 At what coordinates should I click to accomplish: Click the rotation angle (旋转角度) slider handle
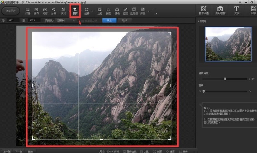225,79
